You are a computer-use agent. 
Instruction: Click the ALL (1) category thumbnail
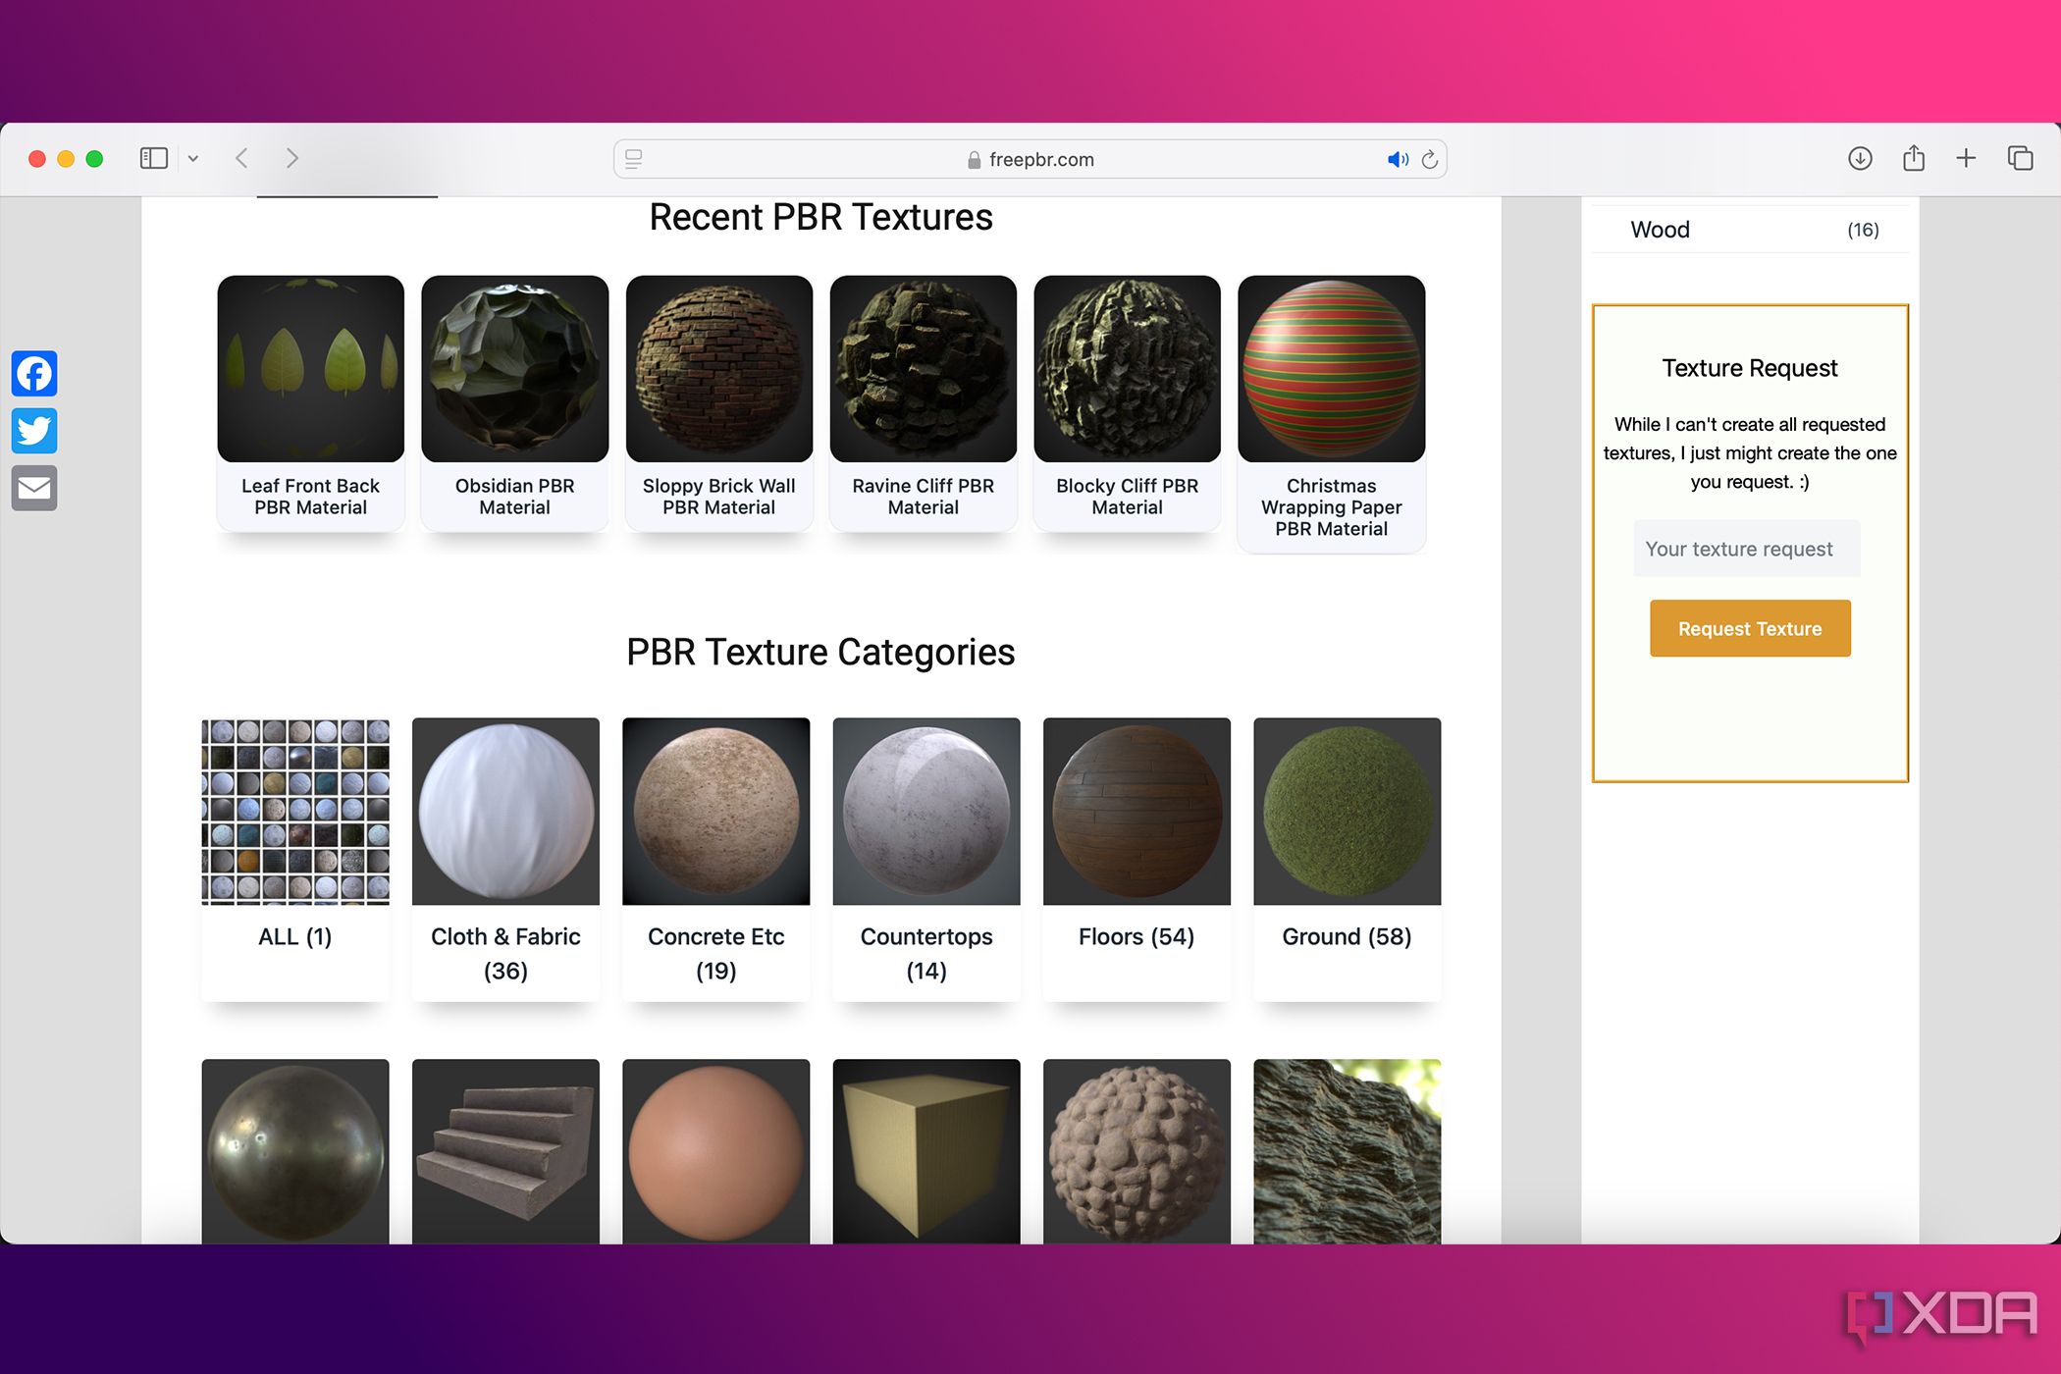[294, 810]
